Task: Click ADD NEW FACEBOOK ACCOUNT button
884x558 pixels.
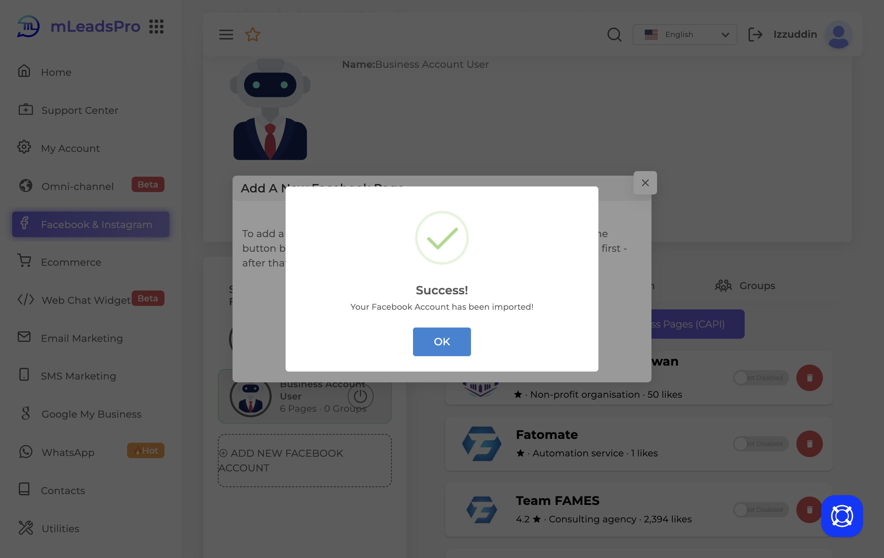Action: (303, 460)
